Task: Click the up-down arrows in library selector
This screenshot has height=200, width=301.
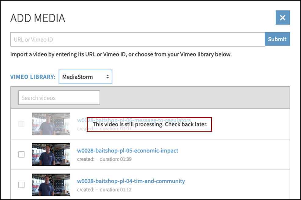Action: pyautogui.click(x=107, y=77)
